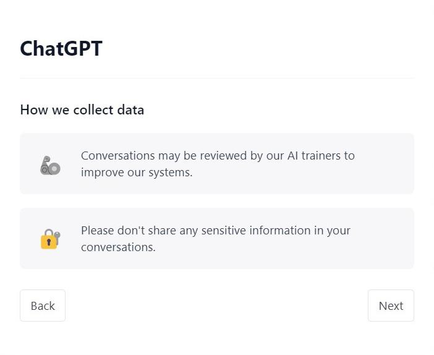Click the word "Conversations" starting the first notice
This screenshot has width=434, height=355.
pyautogui.click(x=117, y=156)
